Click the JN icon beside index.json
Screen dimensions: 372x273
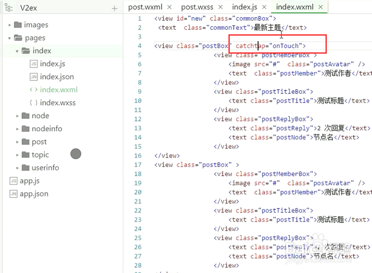pos(34,77)
